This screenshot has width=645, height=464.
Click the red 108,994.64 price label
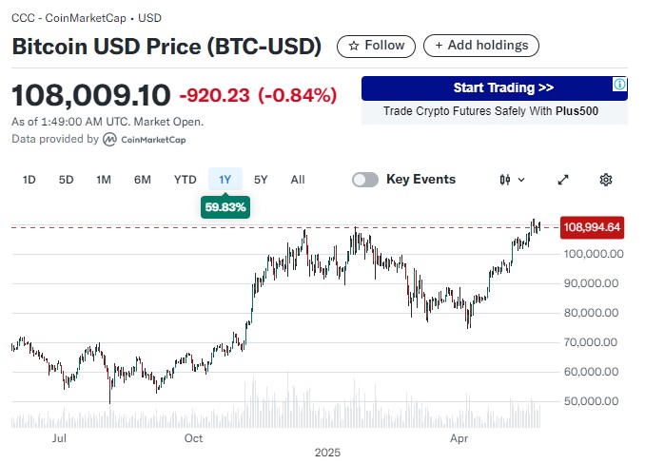point(592,227)
